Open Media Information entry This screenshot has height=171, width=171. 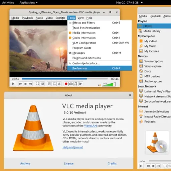coord(100,33)
